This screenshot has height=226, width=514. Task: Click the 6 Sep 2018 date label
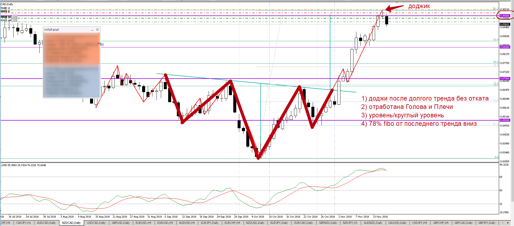point(171,217)
